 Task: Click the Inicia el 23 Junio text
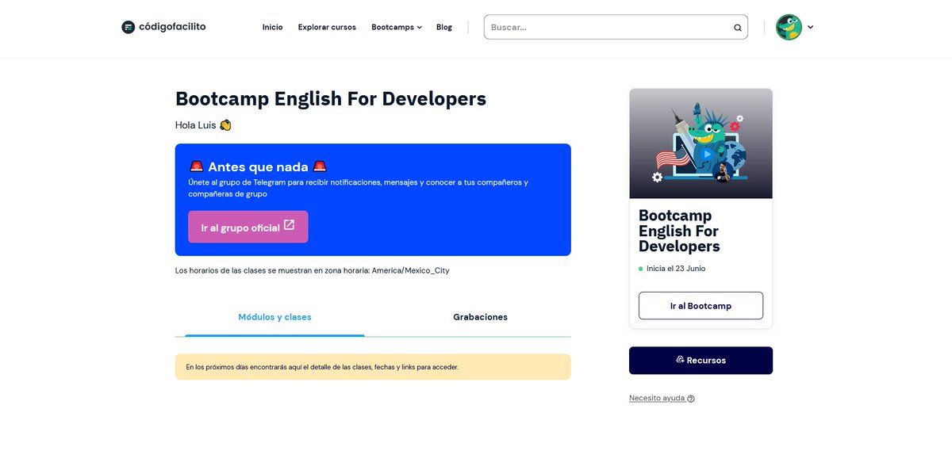point(675,269)
